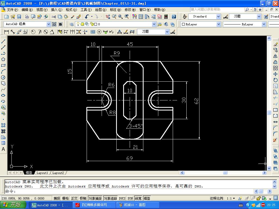Toggle DYN dynamic input

(130, 198)
